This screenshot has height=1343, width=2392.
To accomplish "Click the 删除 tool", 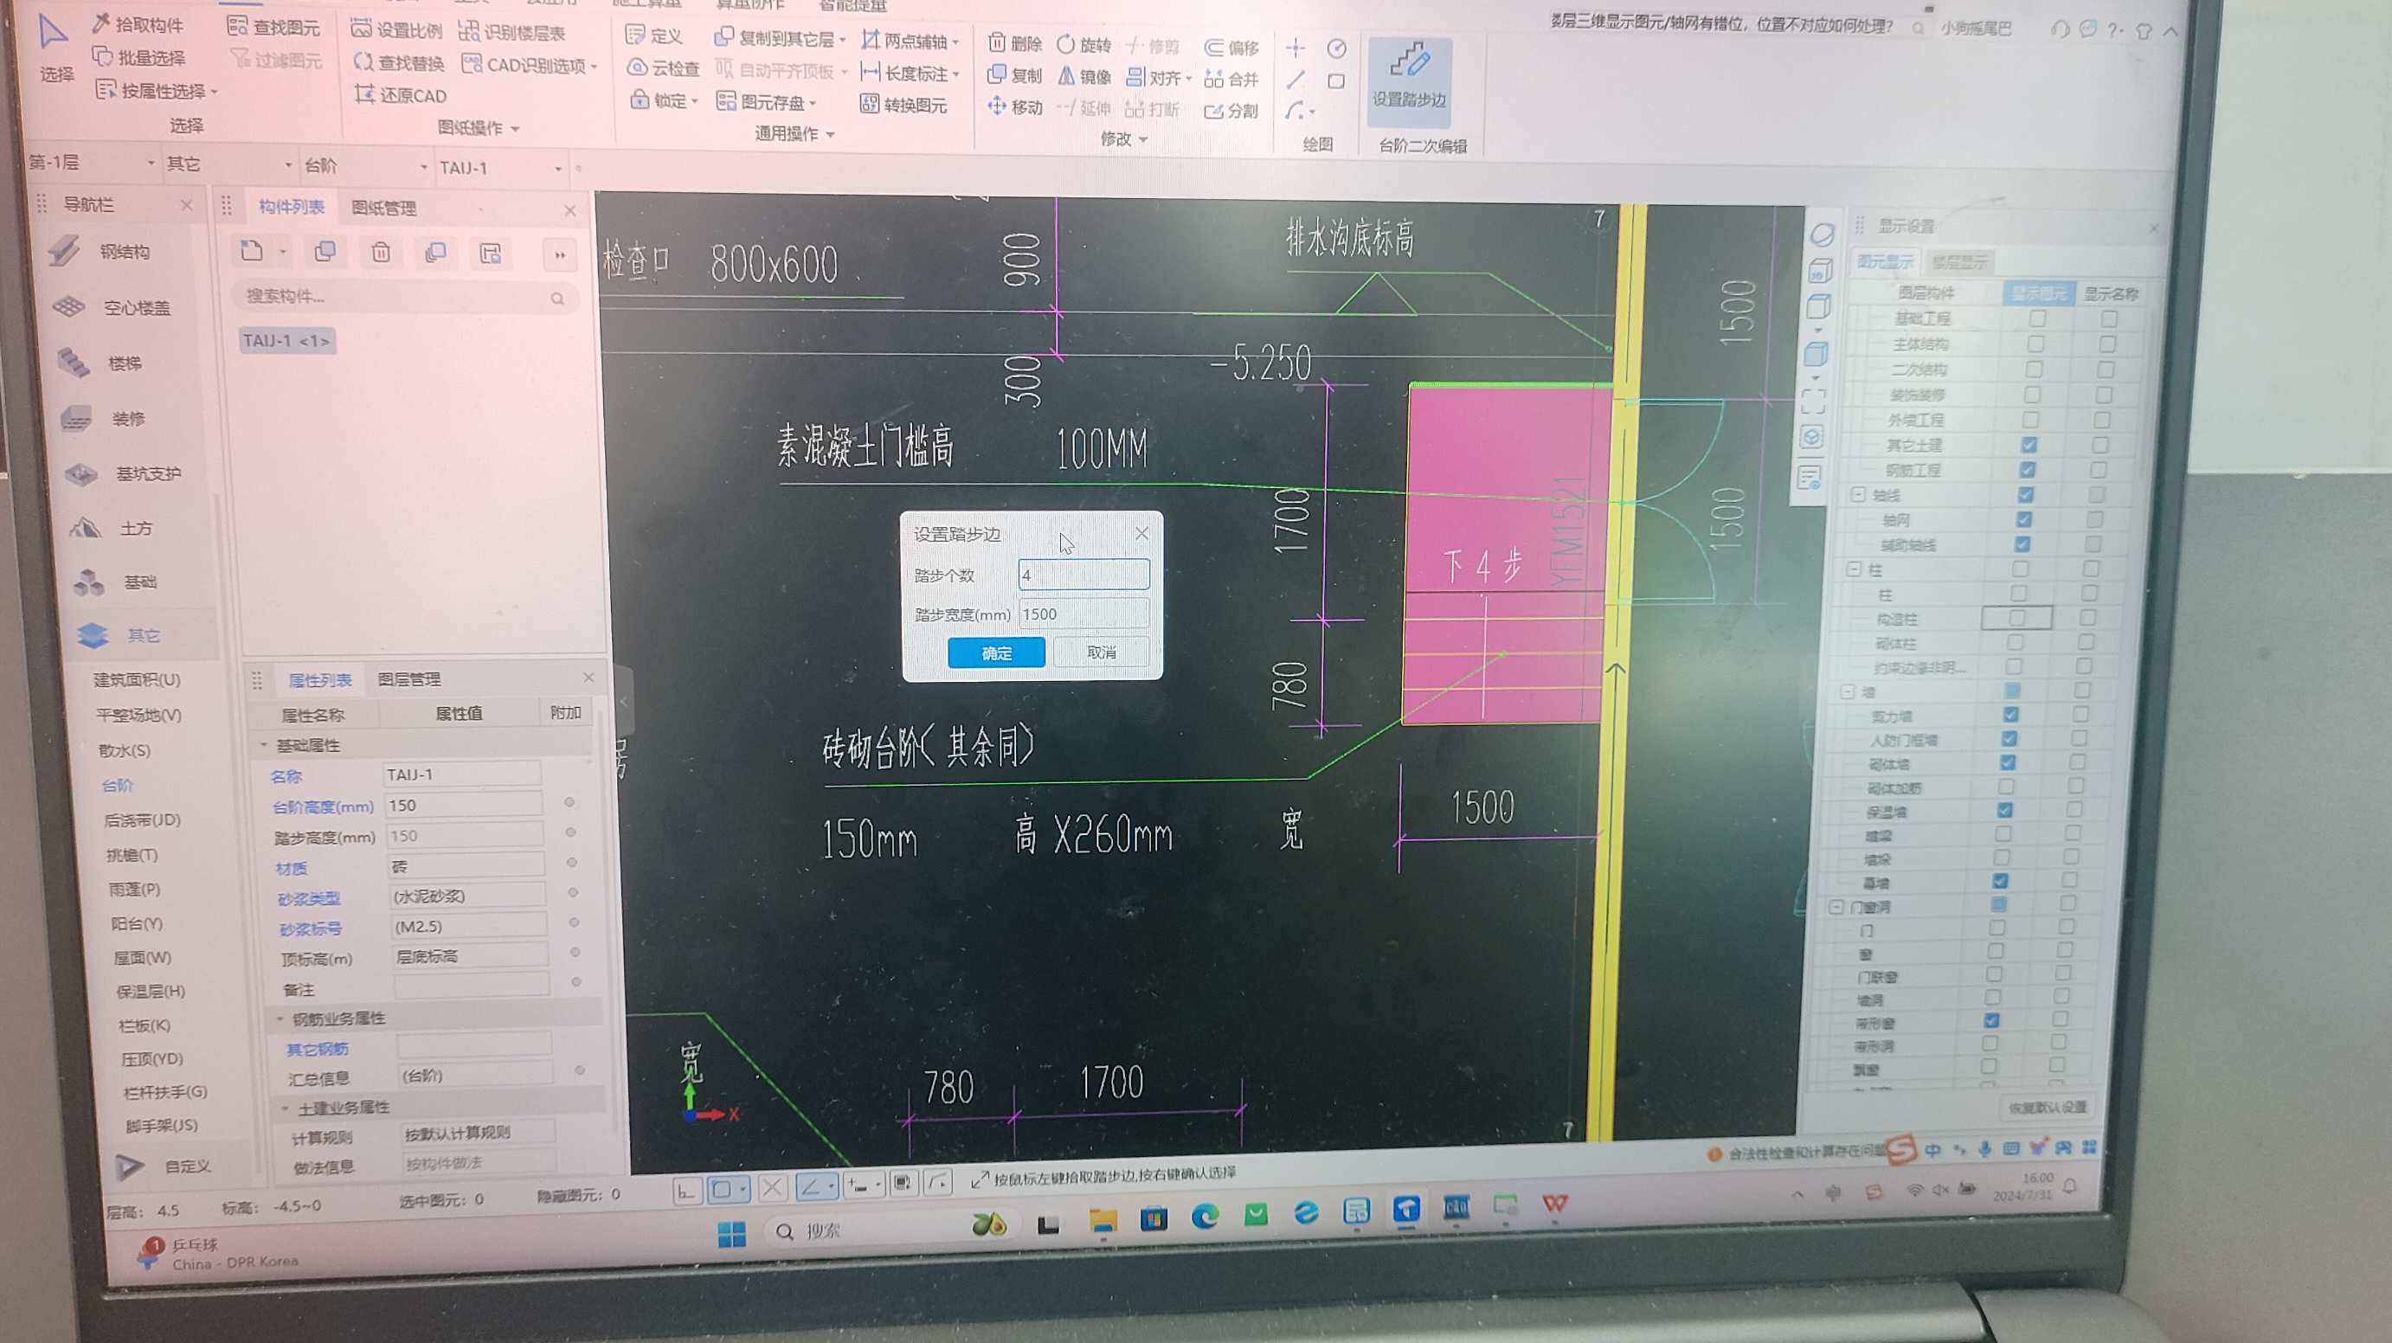I will point(1015,43).
